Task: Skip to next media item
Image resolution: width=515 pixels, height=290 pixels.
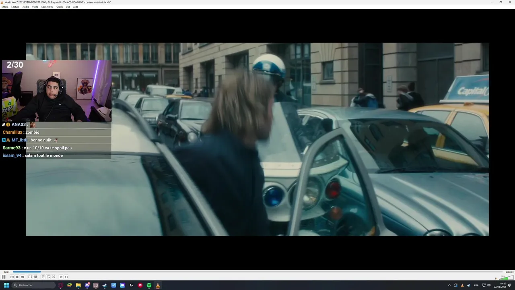Action: coord(23,277)
